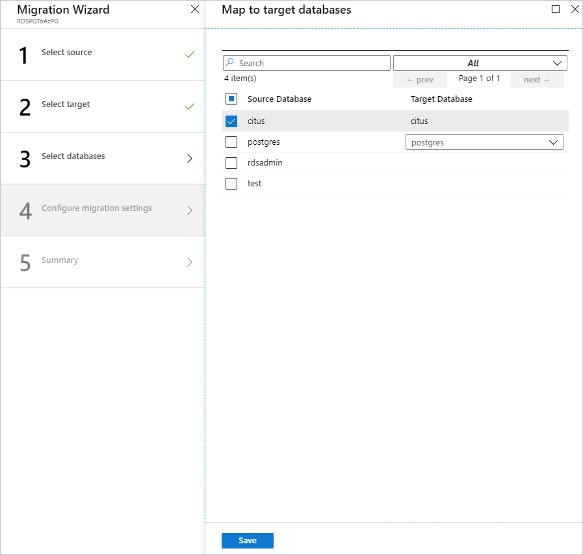
Task: Open the All filter dropdown
Action: coord(480,63)
